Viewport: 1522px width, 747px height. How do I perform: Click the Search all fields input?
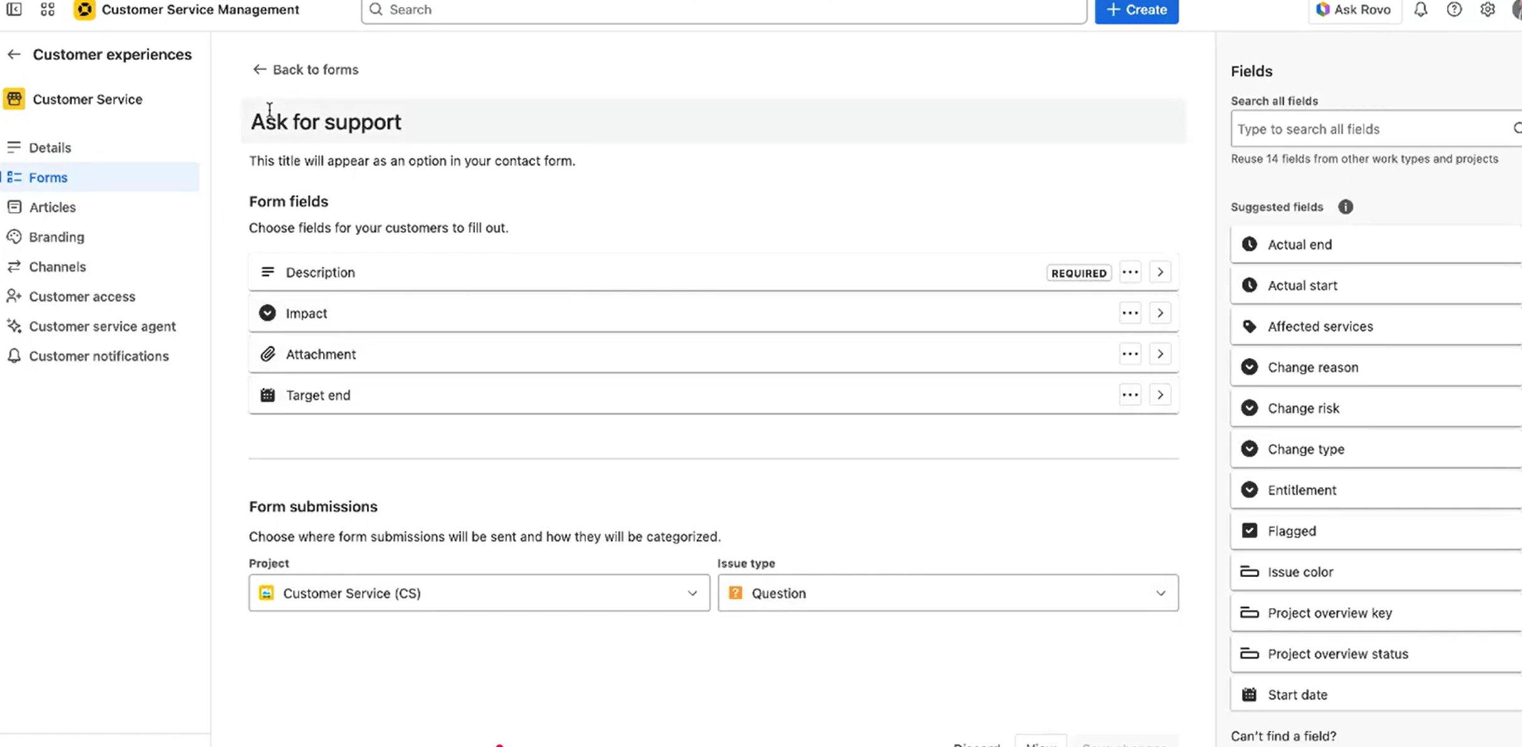(x=1376, y=128)
